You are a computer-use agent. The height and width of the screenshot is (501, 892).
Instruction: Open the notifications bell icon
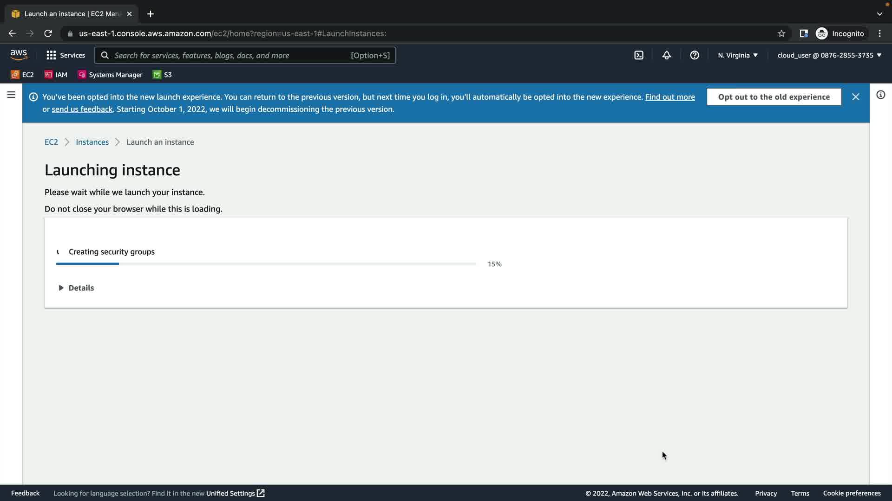pos(667,55)
